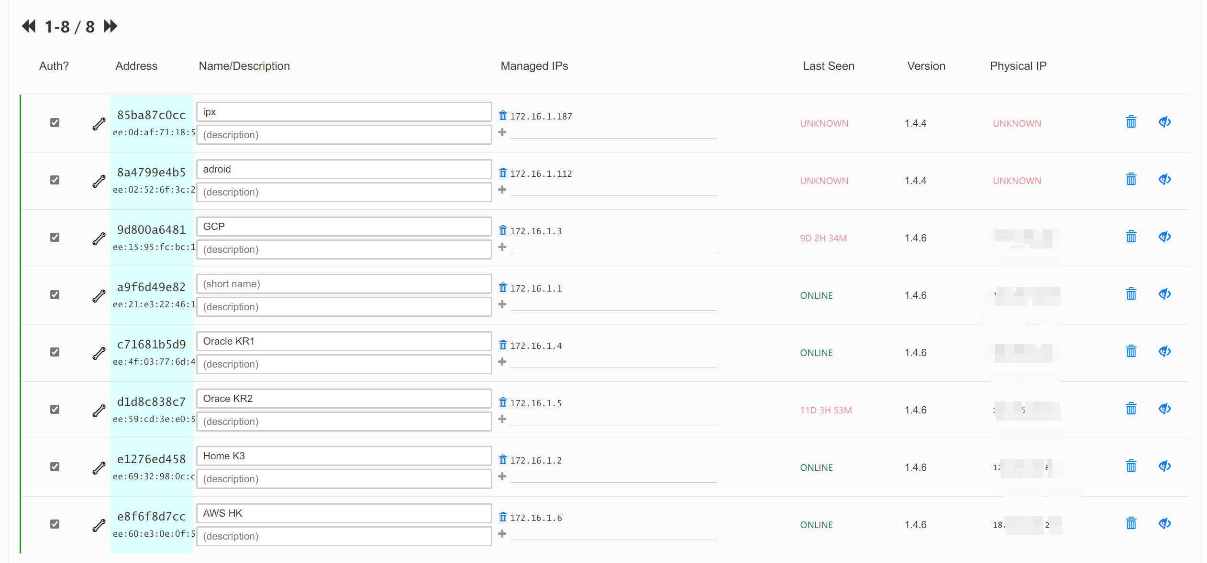Open wrench icon for Oracle KR1 device
The image size is (1207, 563).
(99, 353)
